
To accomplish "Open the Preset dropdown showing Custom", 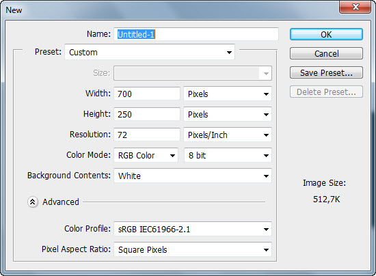I will pos(150,52).
